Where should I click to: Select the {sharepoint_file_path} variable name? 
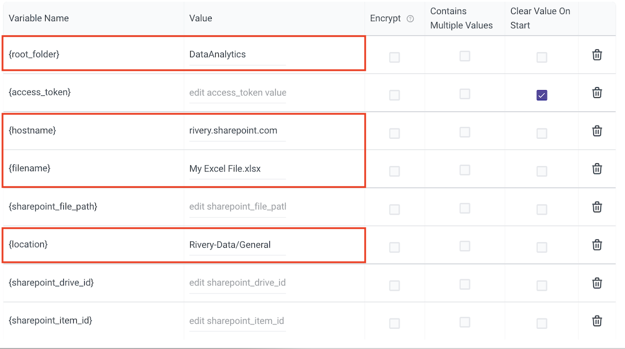click(53, 207)
